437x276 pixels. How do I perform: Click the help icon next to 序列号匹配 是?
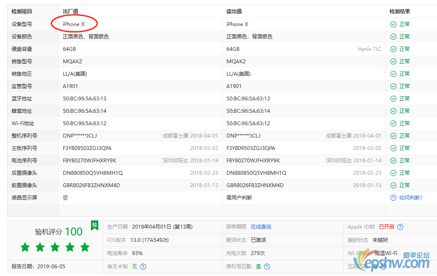[267, 267]
